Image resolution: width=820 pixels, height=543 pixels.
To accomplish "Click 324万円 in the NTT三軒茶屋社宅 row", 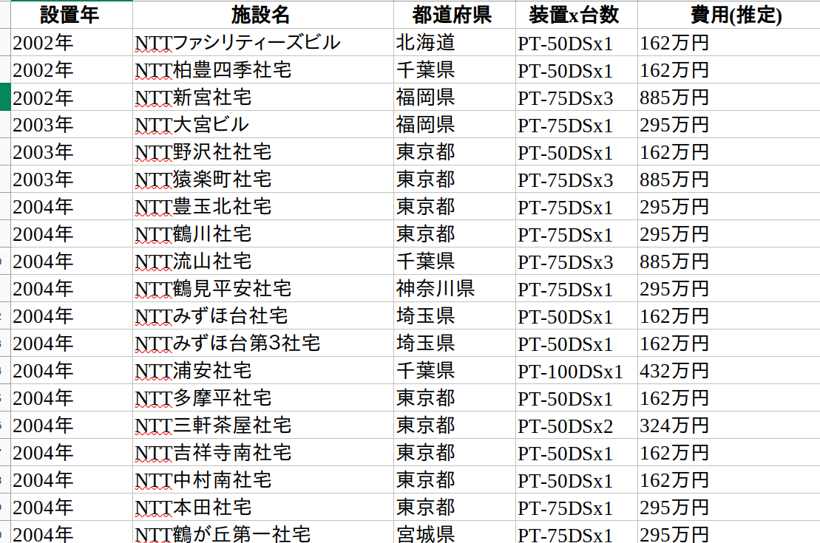I will [x=728, y=426].
